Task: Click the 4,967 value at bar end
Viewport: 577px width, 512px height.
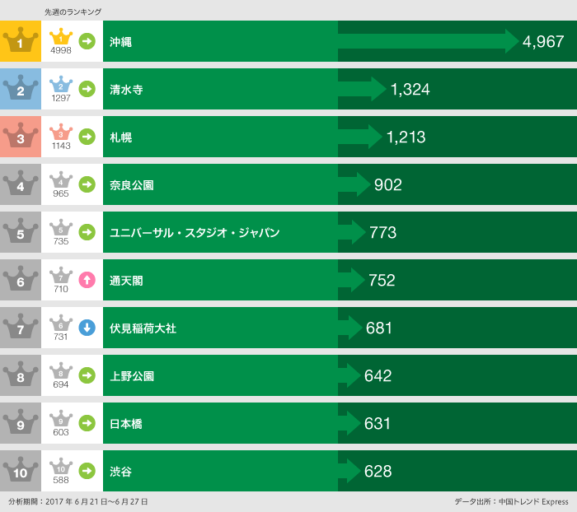Action: [x=543, y=42]
